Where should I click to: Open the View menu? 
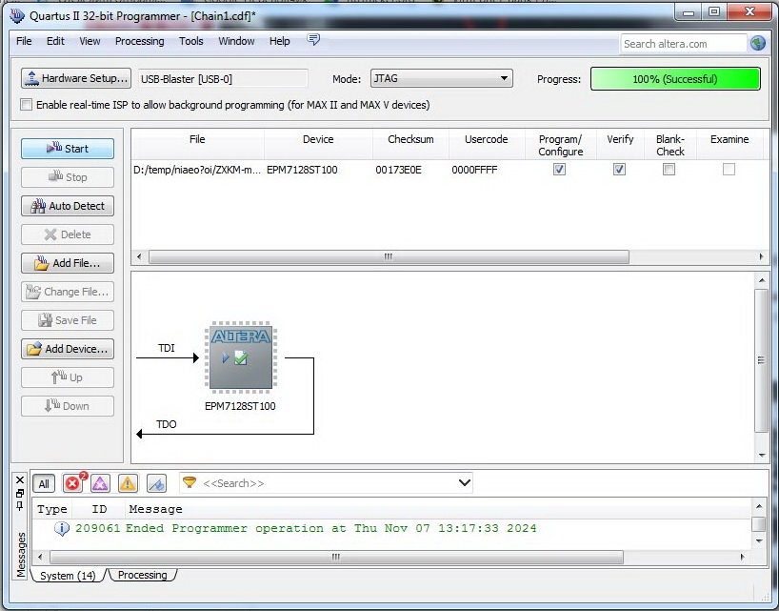tap(90, 41)
